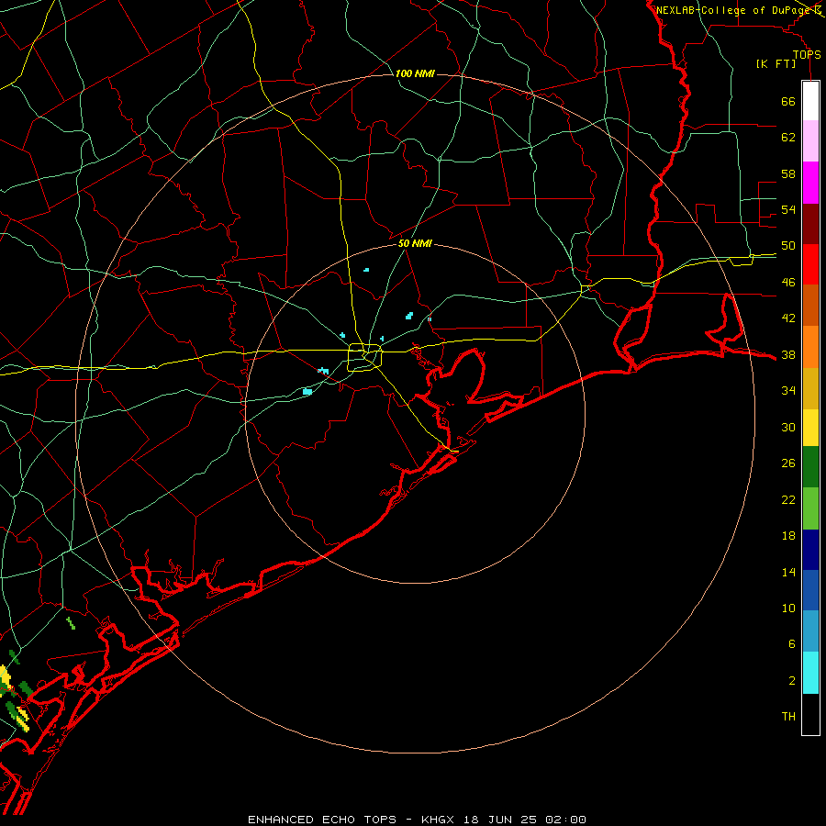Click the bright red 50 K FT swatch
The width and height of the screenshot is (826, 826).
[810, 264]
